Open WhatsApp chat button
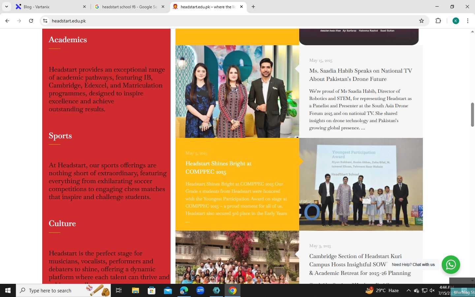This screenshot has height=297, width=475. [x=451, y=265]
